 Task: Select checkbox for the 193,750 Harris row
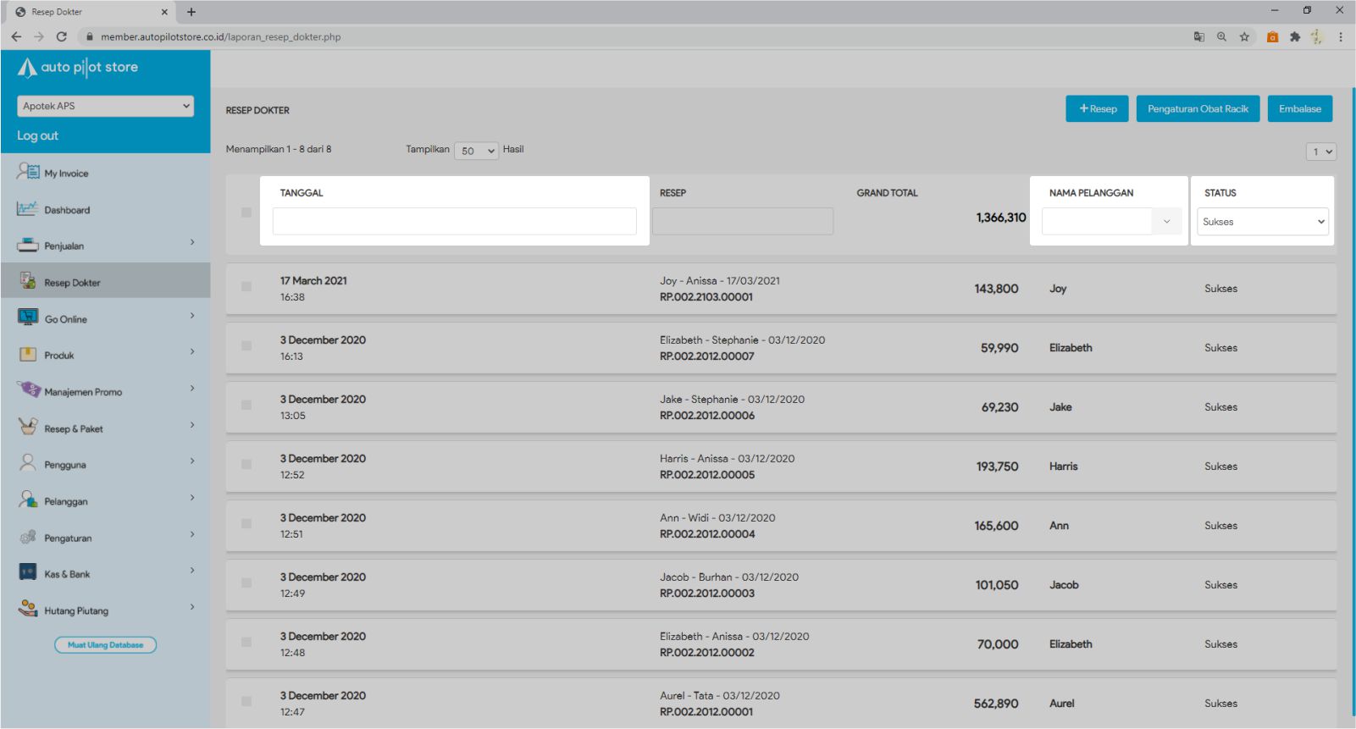point(246,465)
